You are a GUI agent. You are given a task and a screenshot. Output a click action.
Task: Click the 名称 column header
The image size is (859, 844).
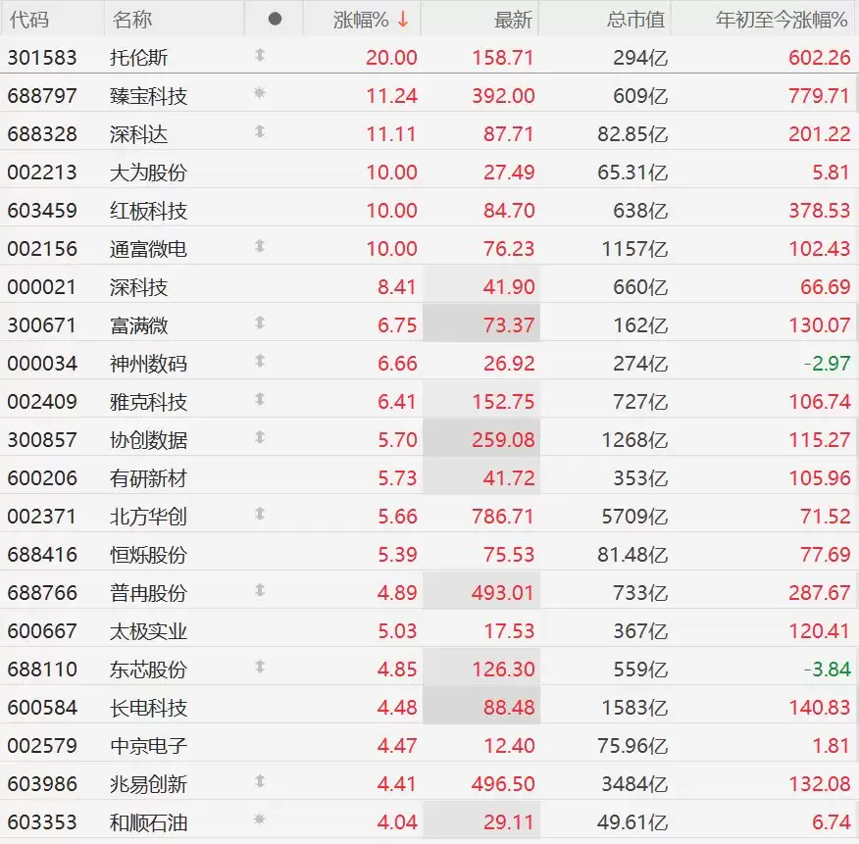pyautogui.click(x=132, y=21)
